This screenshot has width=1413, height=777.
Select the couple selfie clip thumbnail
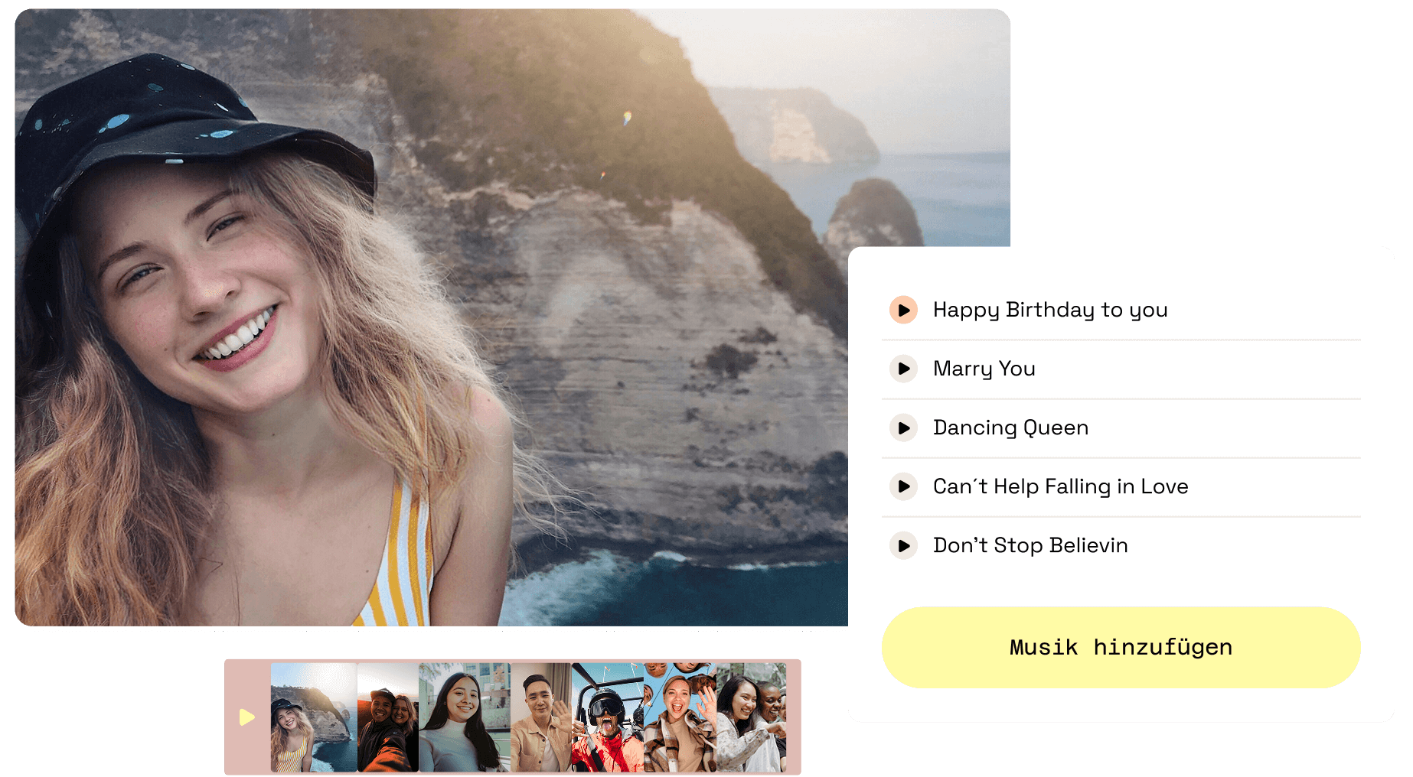tap(388, 717)
